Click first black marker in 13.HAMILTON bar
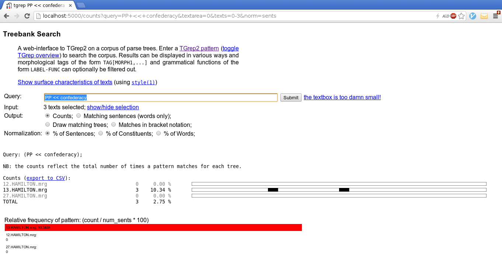502x274 pixels. 273,190
